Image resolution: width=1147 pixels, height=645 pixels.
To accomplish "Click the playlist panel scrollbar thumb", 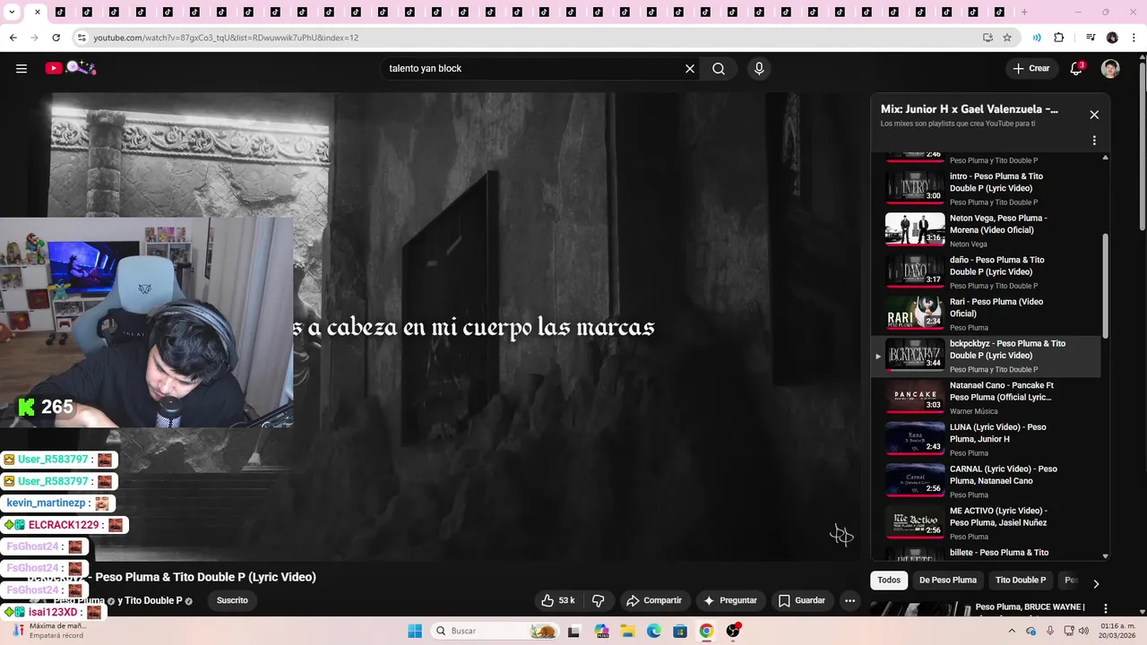I will coord(1105,286).
